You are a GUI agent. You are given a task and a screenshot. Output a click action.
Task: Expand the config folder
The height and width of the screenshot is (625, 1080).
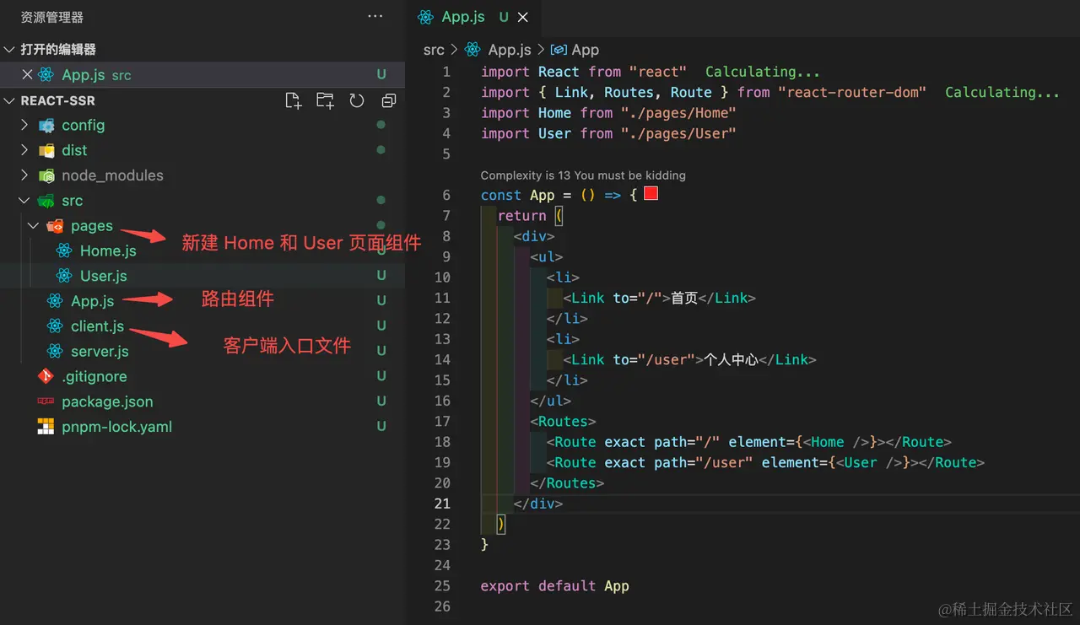tap(24, 125)
